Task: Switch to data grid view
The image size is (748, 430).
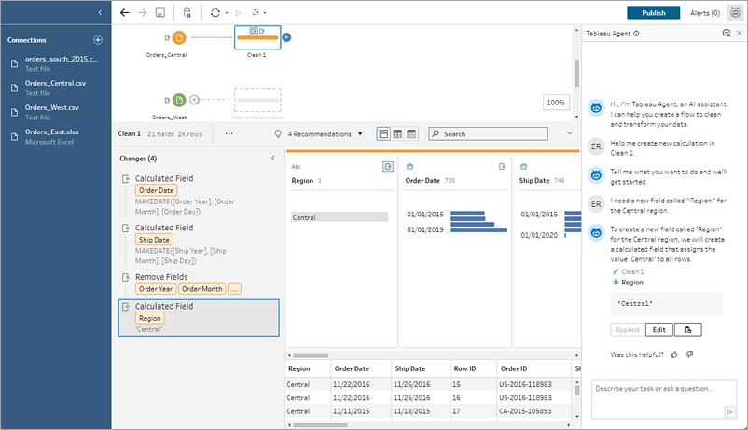Action: 397,134
